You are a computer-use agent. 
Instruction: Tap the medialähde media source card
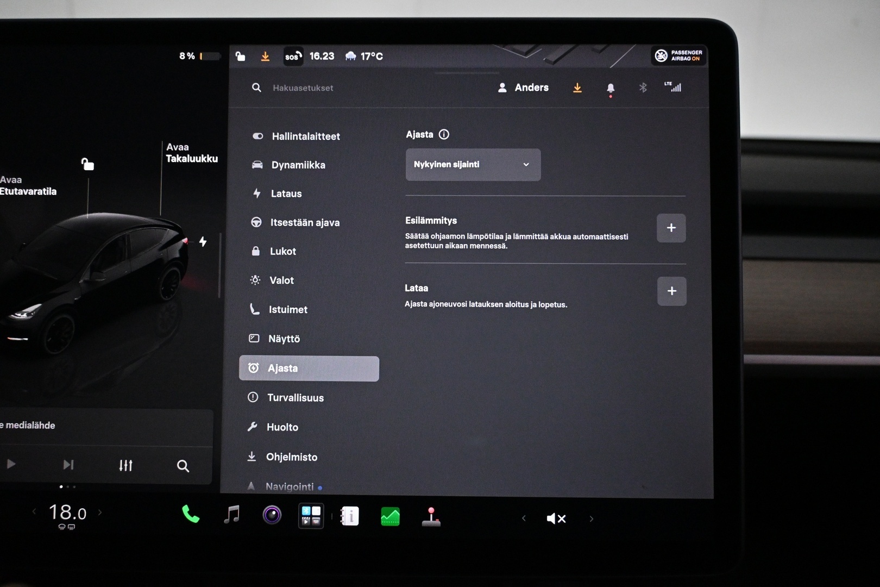[x=106, y=426]
